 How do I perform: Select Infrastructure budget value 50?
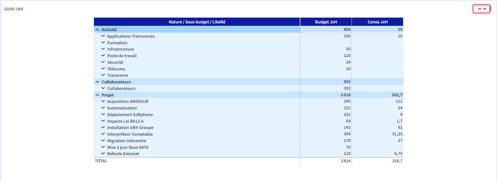pos(348,49)
